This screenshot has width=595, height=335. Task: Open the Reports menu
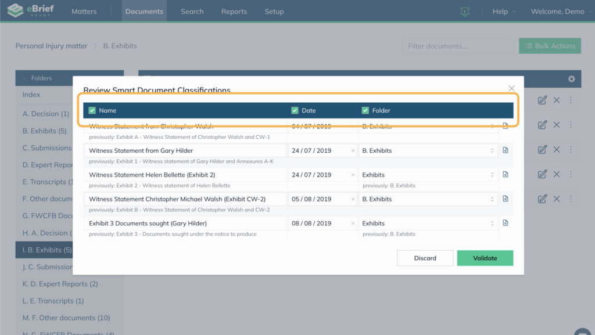[234, 12]
